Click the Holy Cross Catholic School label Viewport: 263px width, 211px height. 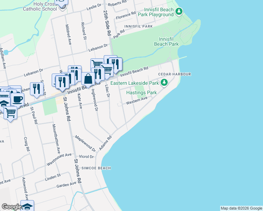40,6
